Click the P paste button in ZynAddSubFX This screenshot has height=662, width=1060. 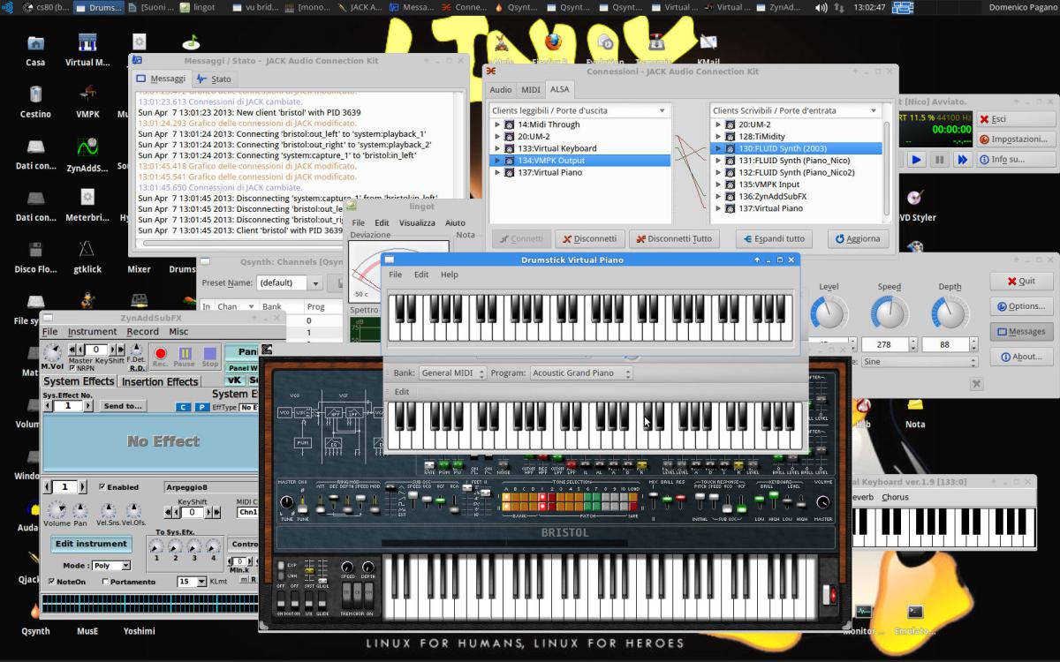pyautogui.click(x=202, y=407)
